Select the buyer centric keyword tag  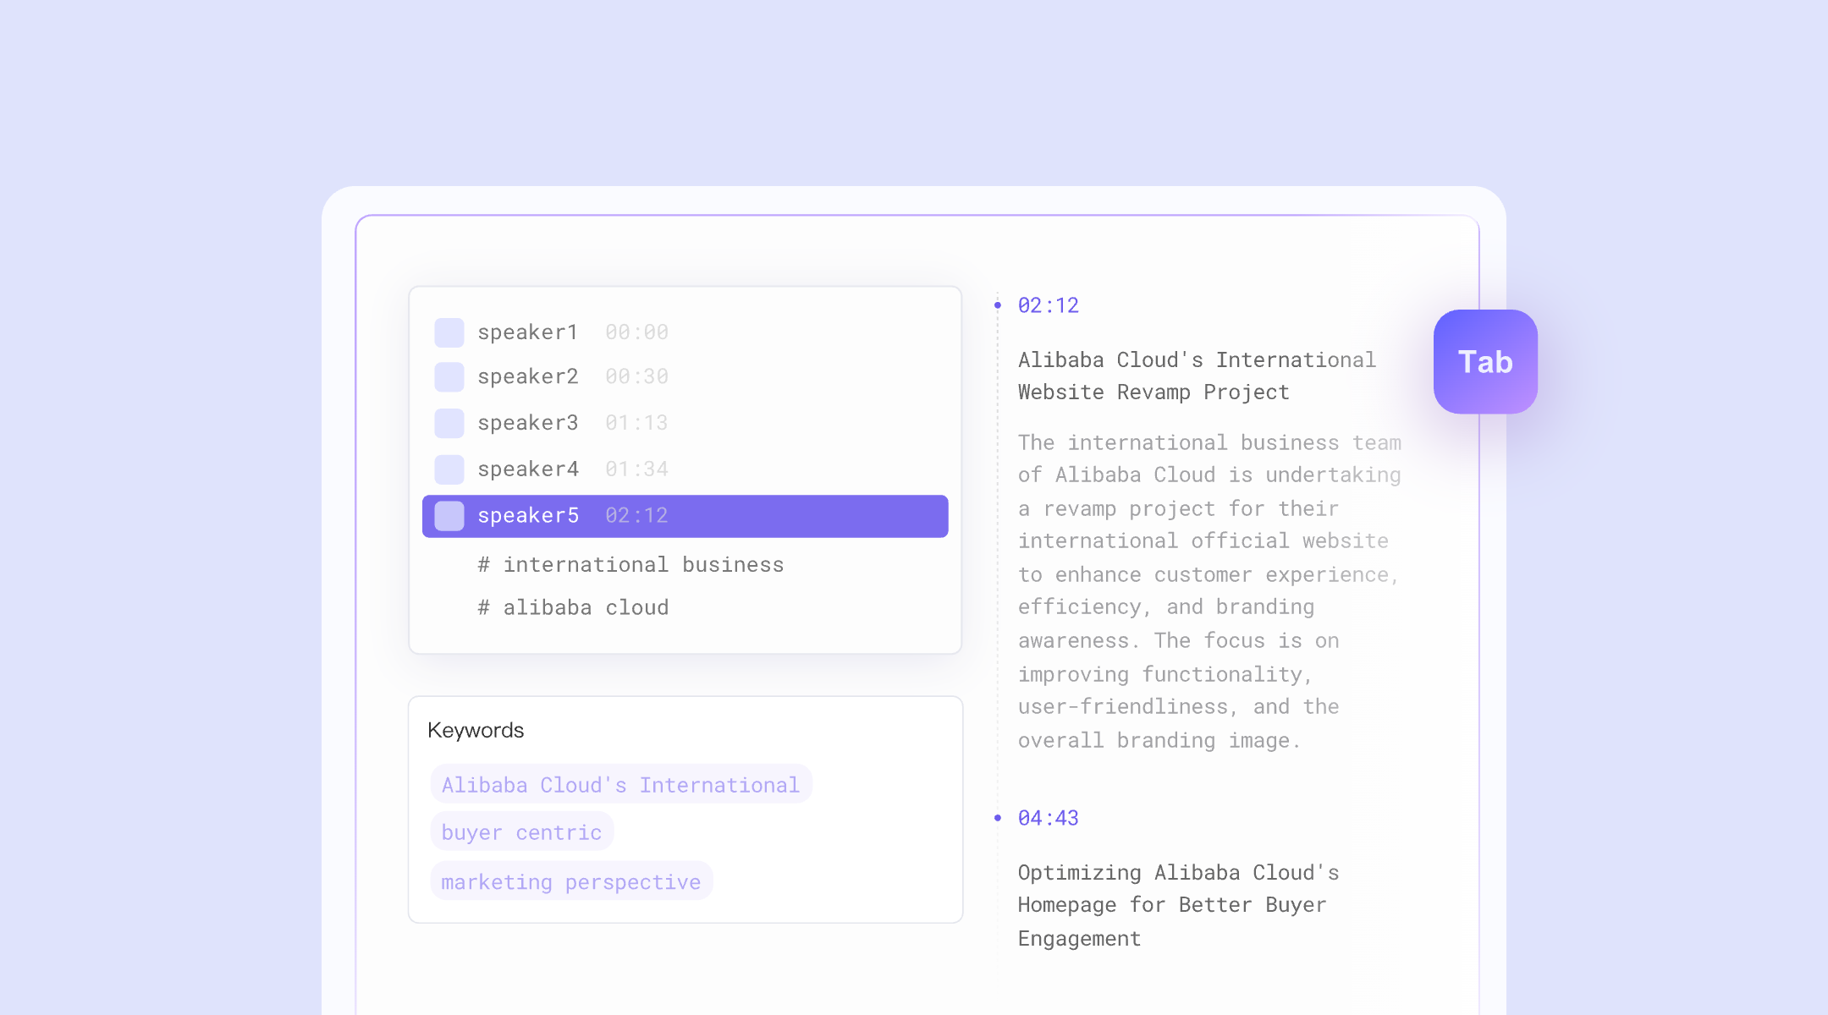click(521, 832)
